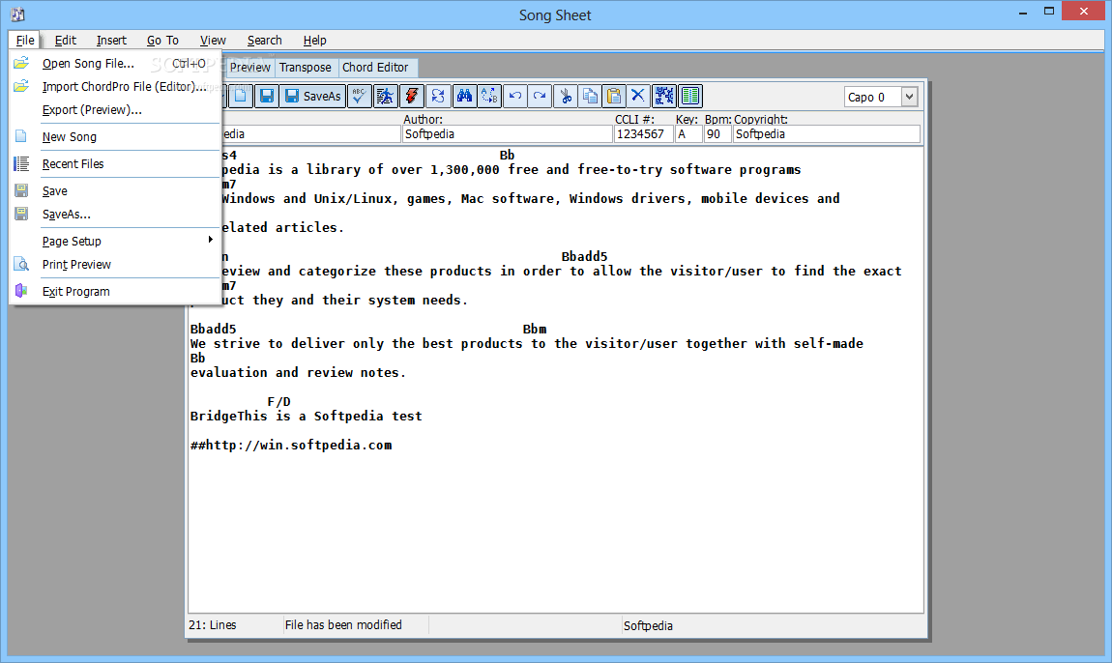
Task: Click '21: Lines' in status bar
Action: point(212,624)
